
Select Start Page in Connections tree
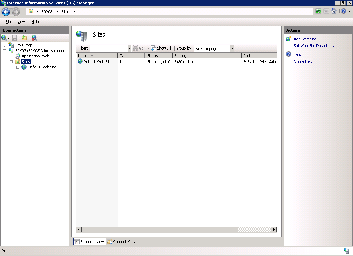(24, 45)
